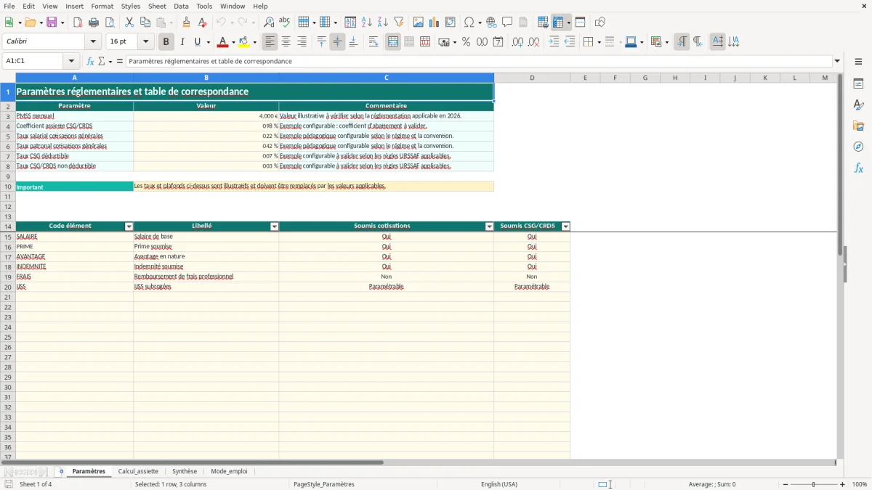
Task: Click the Insert Hyperlink globe icon
Action: pyautogui.click(x=491, y=23)
